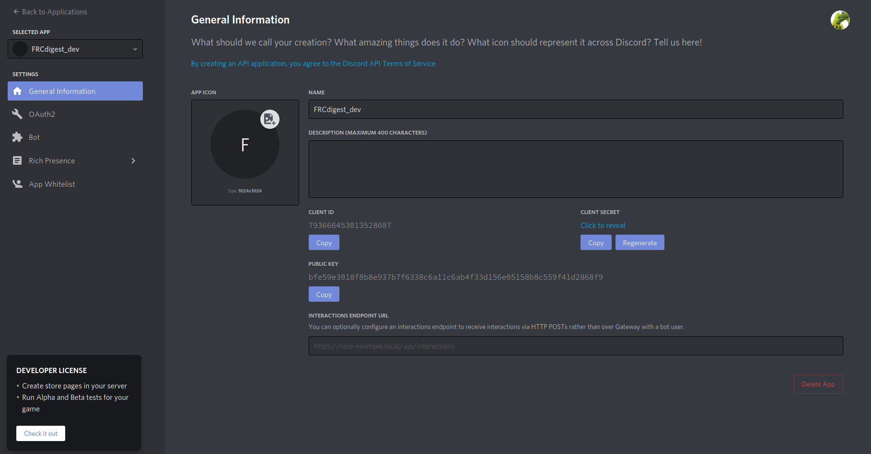The height and width of the screenshot is (454, 871).
Task: Click the app icon F thumbnail
Action: (245, 144)
